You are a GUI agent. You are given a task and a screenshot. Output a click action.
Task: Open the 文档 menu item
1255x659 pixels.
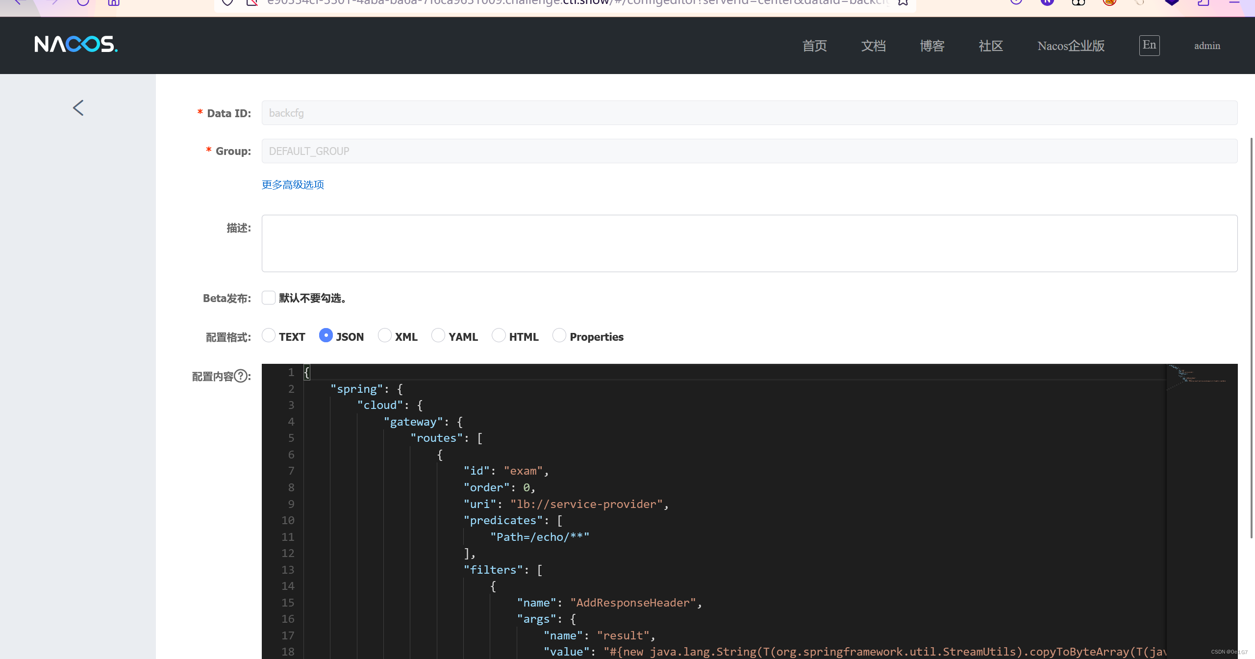[x=873, y=46]
